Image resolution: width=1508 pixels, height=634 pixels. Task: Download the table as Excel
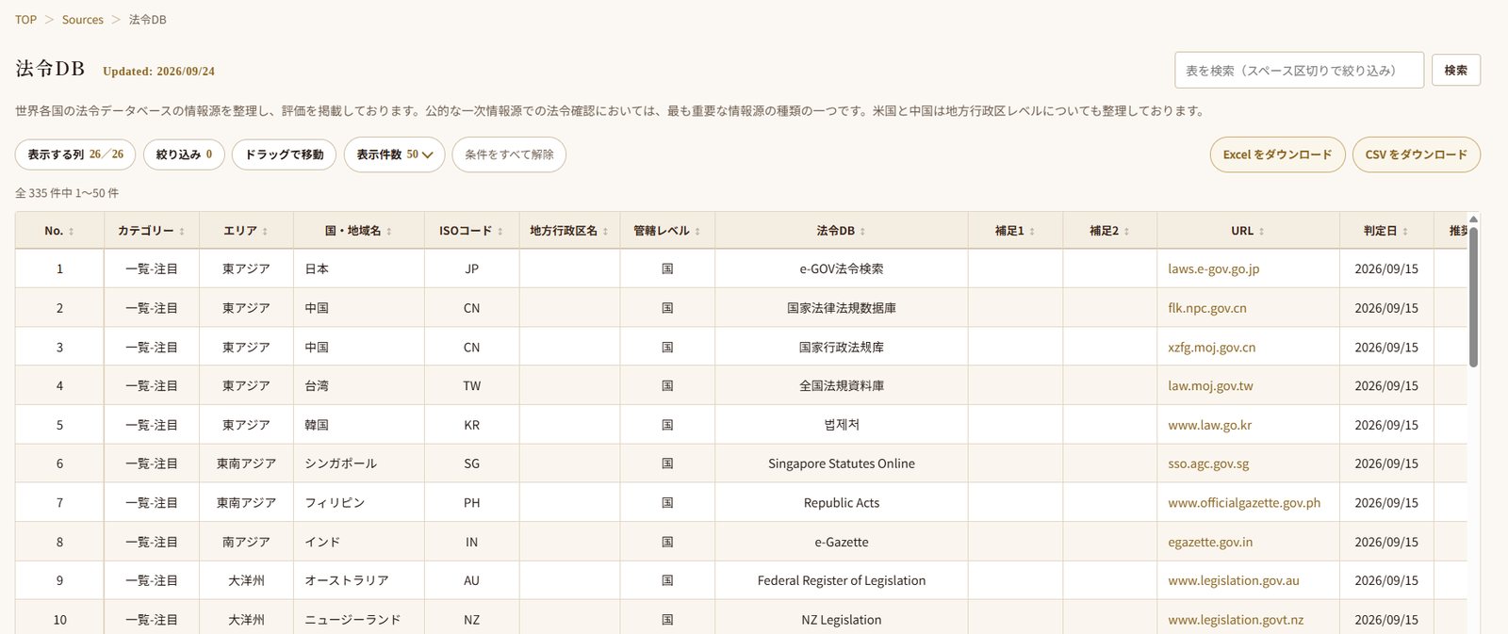(x=1277, y=154)
